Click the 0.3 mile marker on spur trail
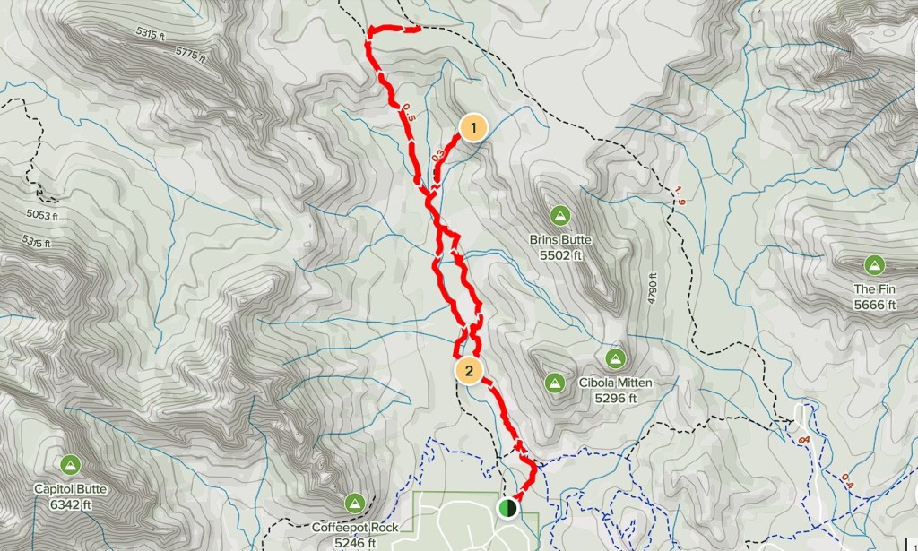This screenshot has height=551, width=918. tap(439, 155)
